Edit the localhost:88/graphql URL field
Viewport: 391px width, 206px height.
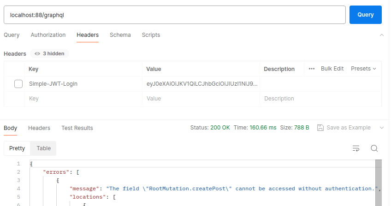tap(175, 15)
